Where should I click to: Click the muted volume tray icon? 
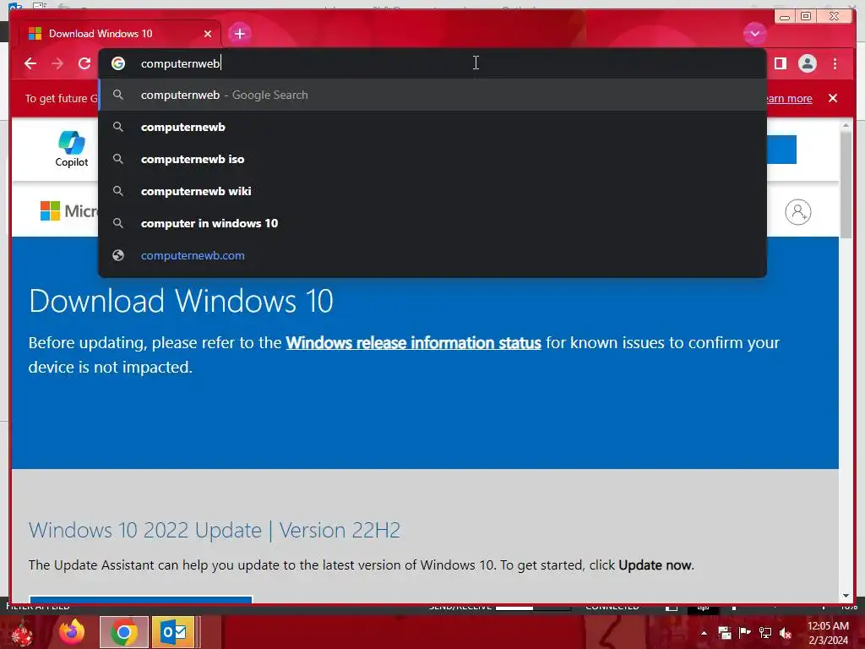point(785,633)
